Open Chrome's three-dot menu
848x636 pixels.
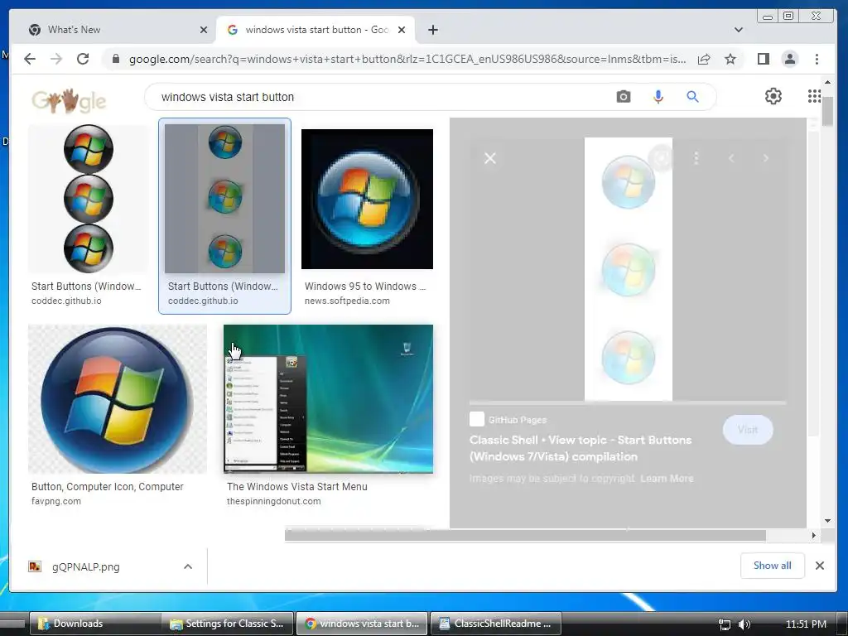[x=817, y=59]
